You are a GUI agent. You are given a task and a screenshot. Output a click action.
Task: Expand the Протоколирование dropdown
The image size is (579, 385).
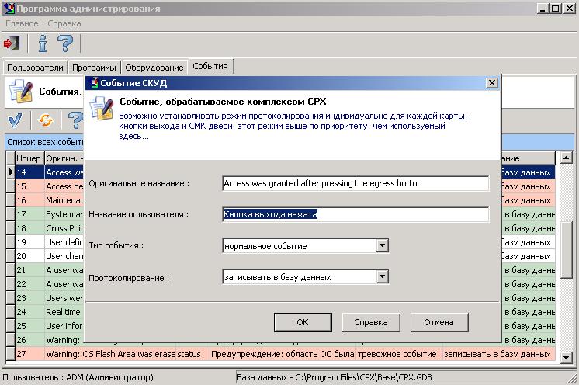(x=382, y=277)
